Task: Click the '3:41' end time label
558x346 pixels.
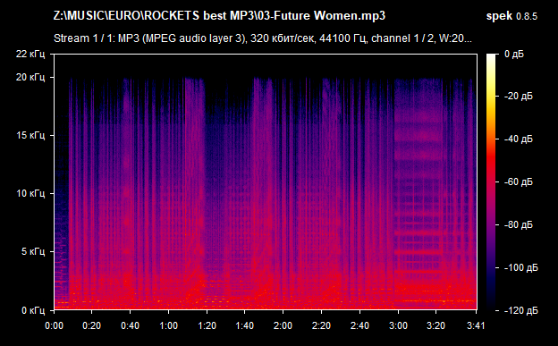Action: (476, 325)
